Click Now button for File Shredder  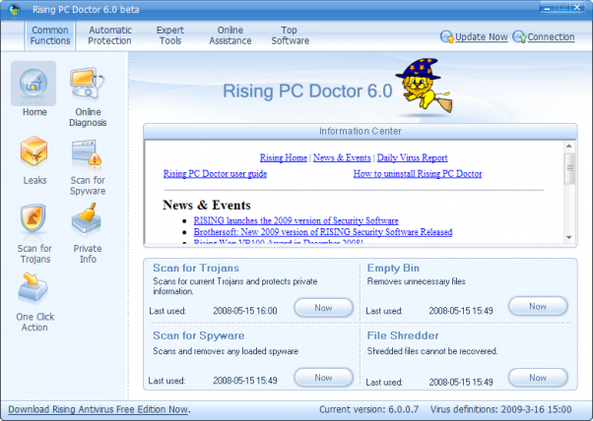coord(538,378)
